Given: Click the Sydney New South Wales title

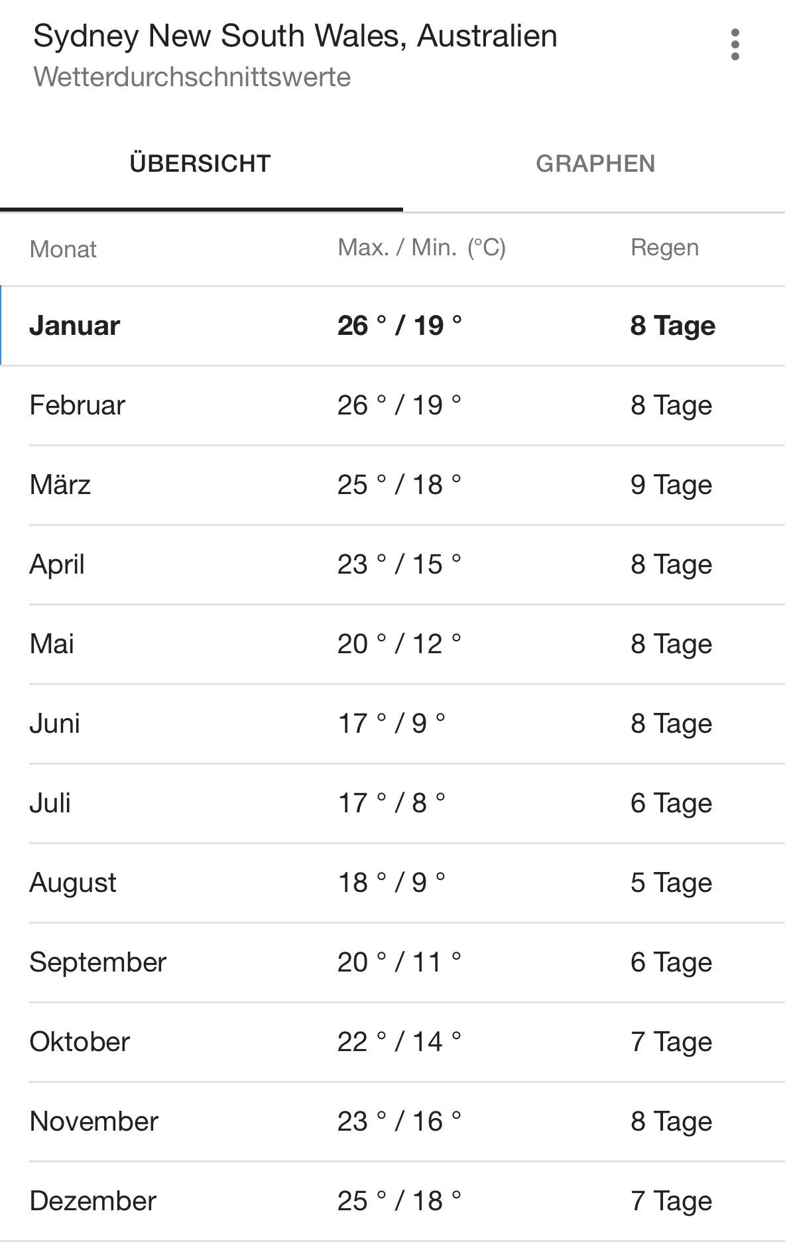Looking at the screenshot, I should click(295, 36).
